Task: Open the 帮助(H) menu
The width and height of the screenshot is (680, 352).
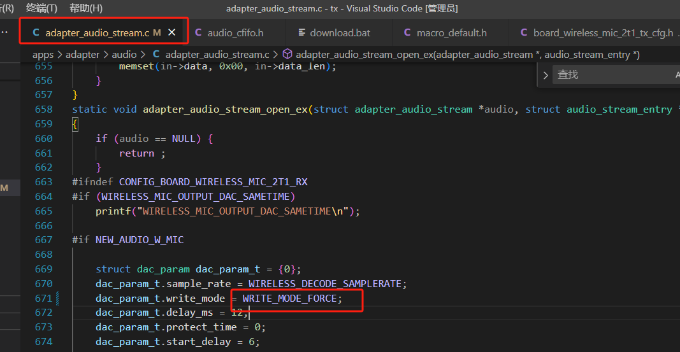Action: 86,8
